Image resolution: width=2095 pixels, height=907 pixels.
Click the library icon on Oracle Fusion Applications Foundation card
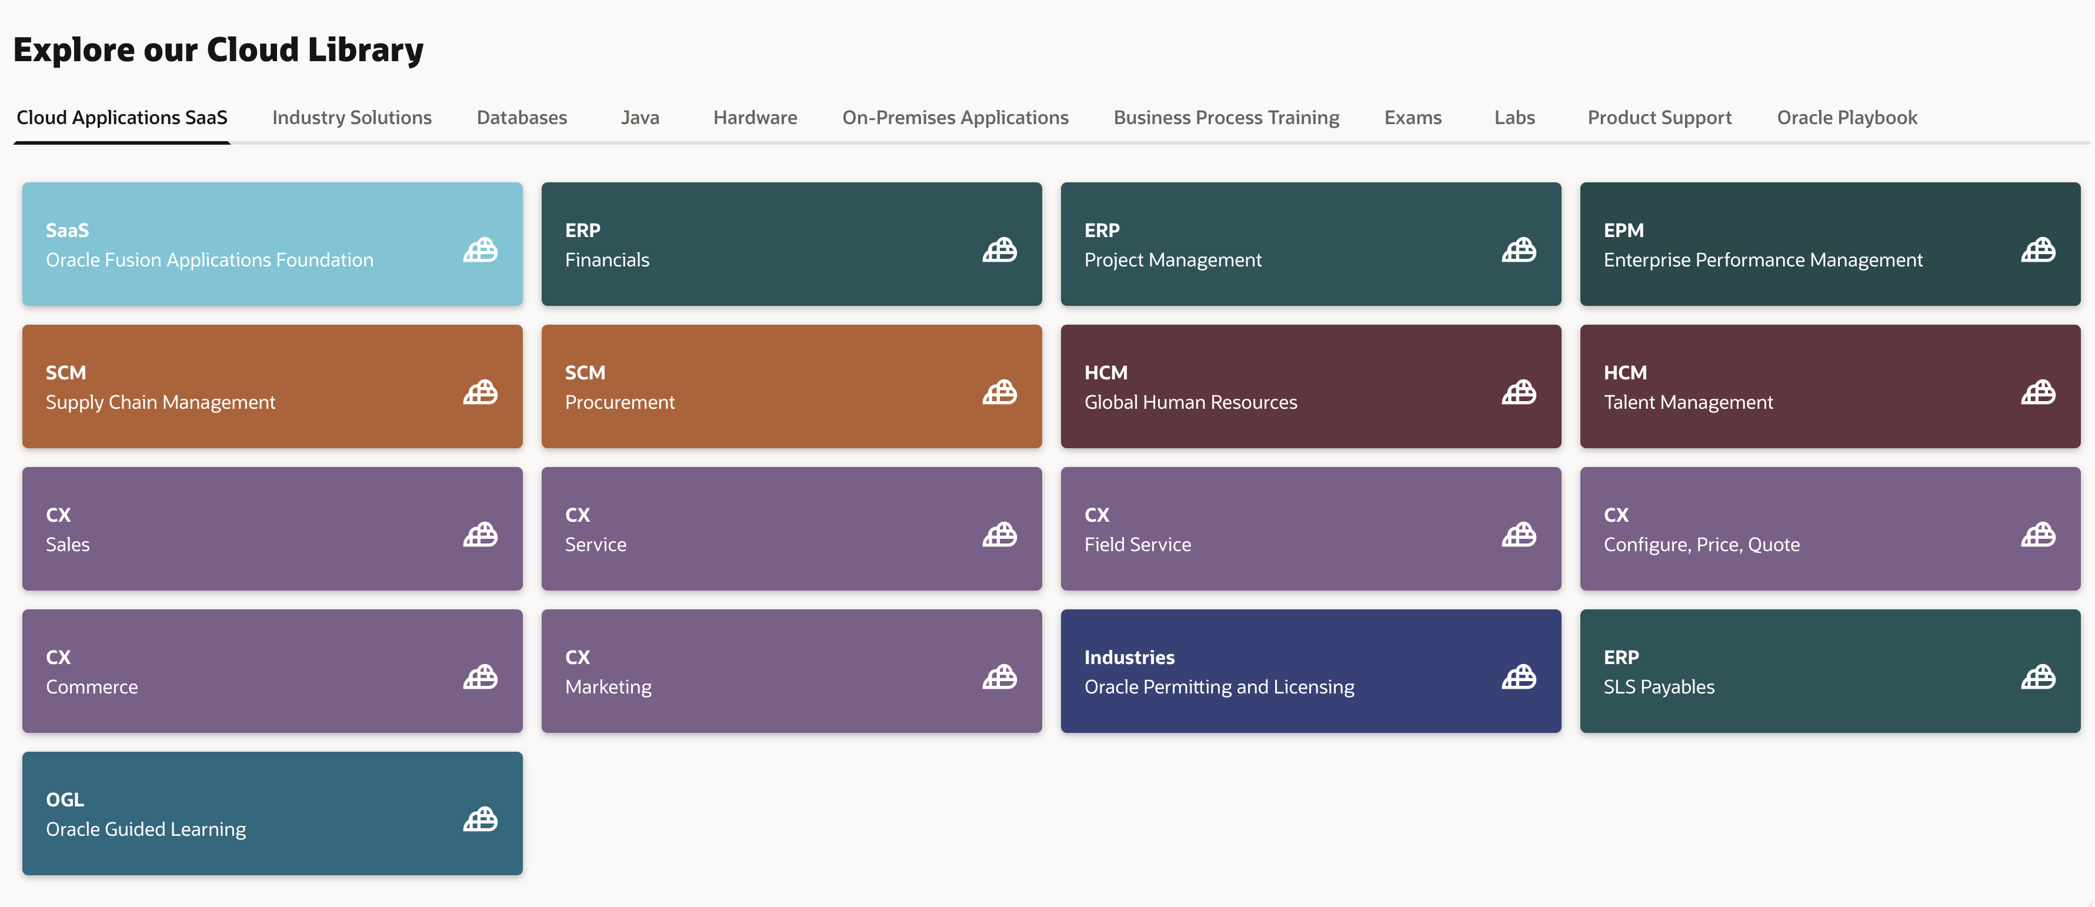(481, 250)
